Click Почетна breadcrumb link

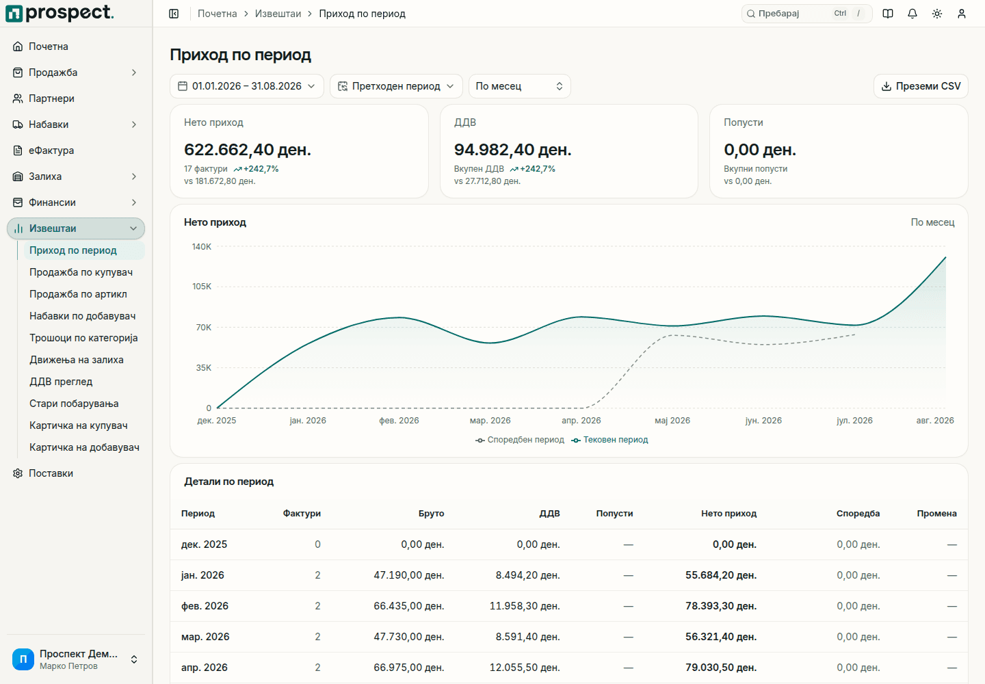pyautogui.click(x=218, y=14)
